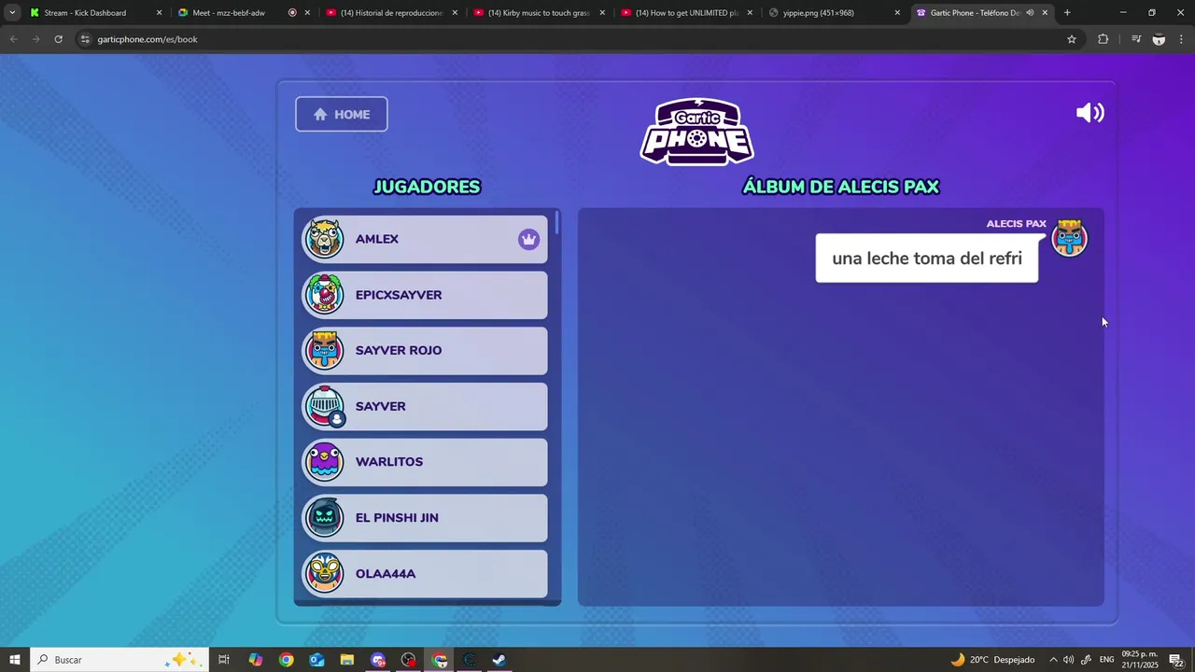The image size is (1195, 672).
Task: Click EPICXSAYVER's clown avatar
Action: [x=325, y=294]
